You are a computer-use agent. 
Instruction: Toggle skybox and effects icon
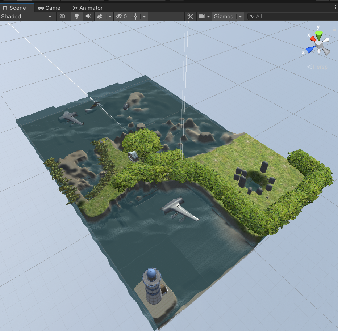(100, 17)
